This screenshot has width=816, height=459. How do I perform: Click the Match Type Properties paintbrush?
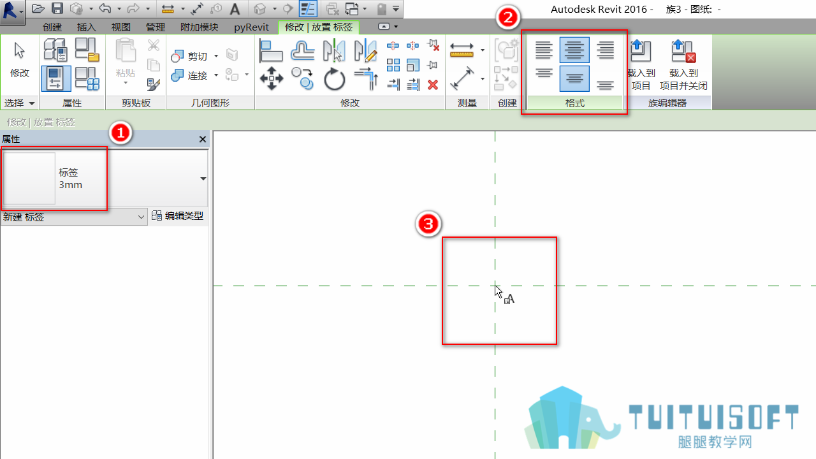[x=153, y=84]
